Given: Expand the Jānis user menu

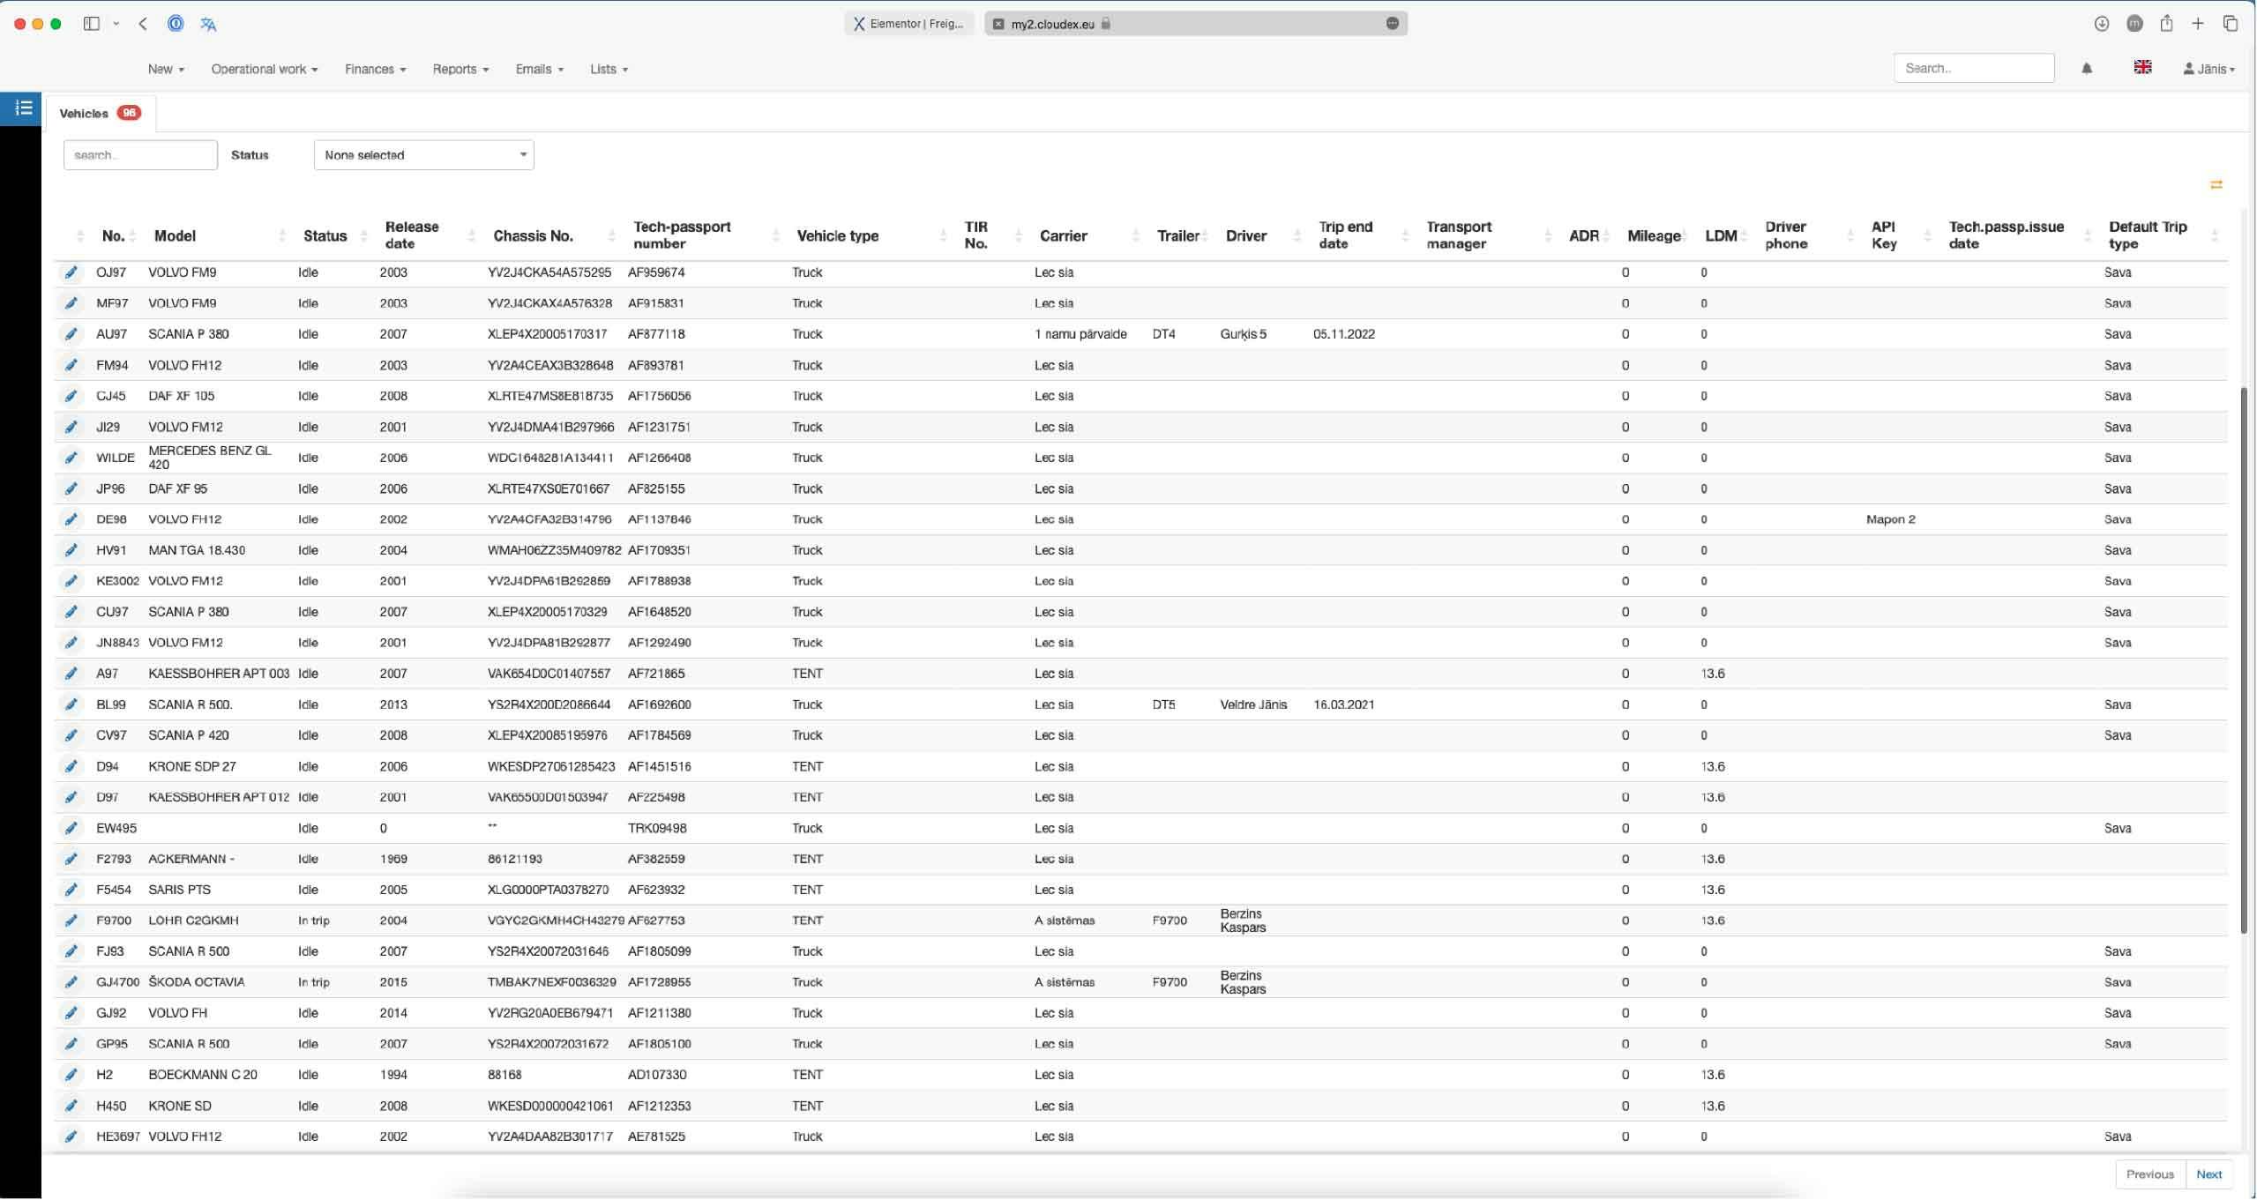Looking at the screenshot, I should point(2208,69).
